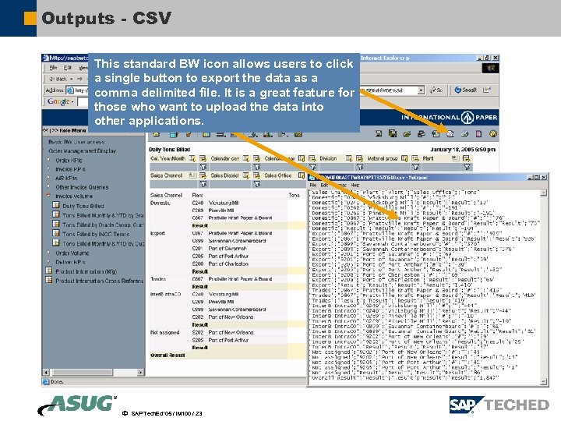Open the File menu in the Notepad window
The image size is (561, 421).
point(313,185)
